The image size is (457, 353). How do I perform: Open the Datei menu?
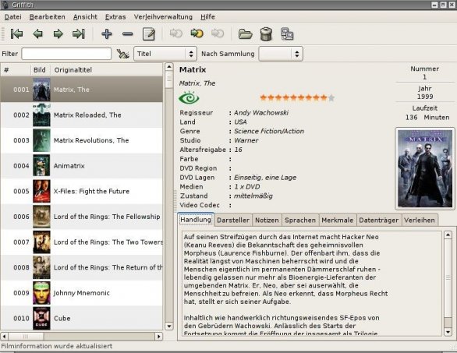tap(12, 17)
